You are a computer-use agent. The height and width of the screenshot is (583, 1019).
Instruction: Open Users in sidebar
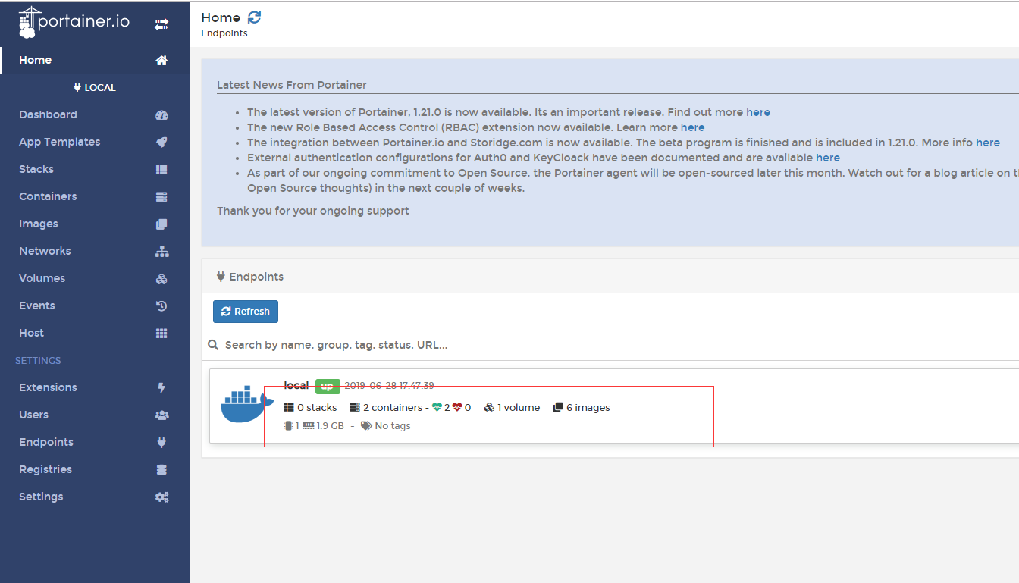click(x=95, y=415)
